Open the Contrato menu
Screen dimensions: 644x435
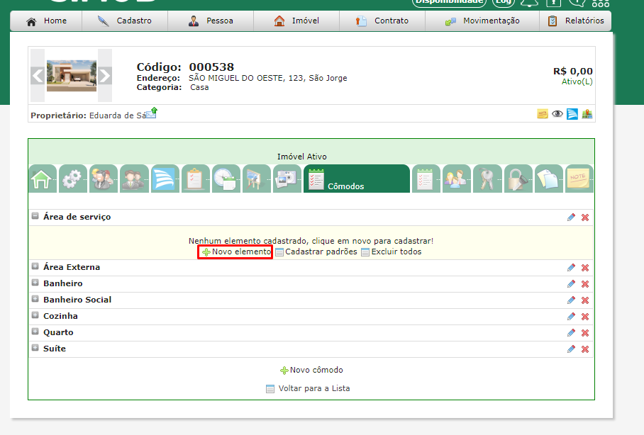(x=382, y=21)
